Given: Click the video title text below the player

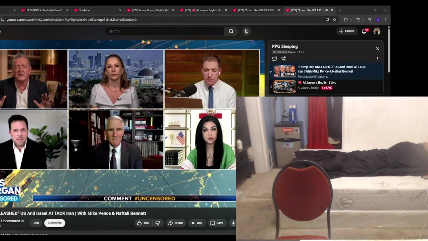Looking at the screenshot, I should tap(73, 213).
